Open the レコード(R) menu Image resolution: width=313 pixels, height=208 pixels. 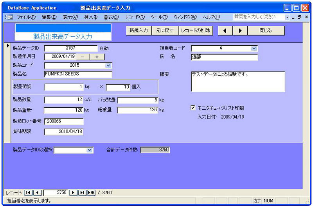click(135, 17)
